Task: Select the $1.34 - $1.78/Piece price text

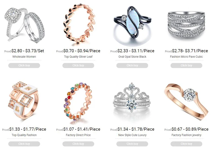Action: pos(136,129)
